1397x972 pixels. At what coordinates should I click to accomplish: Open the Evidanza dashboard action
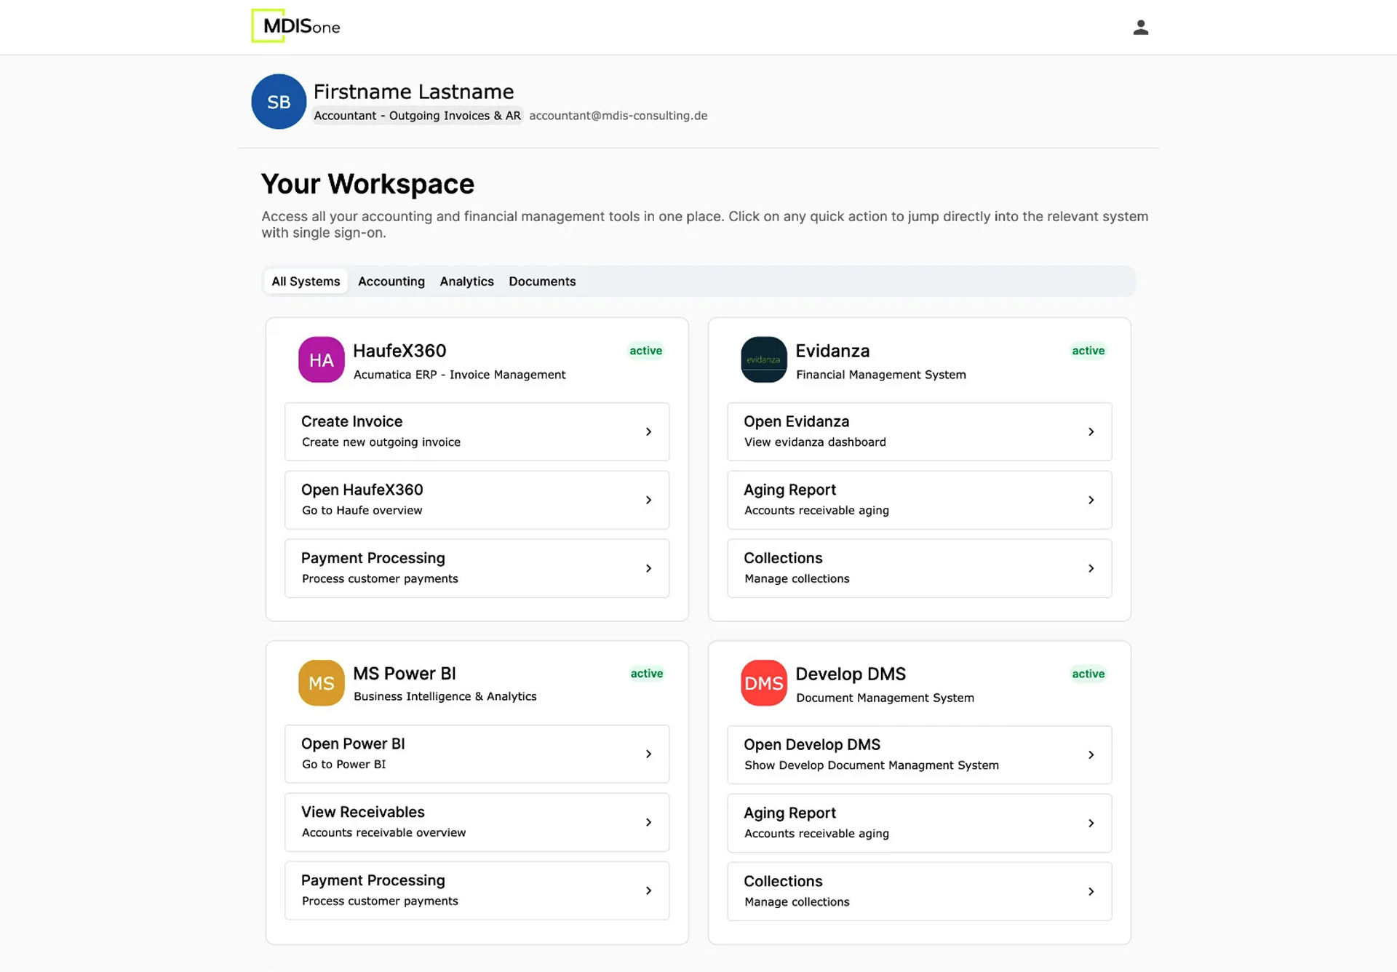click(x=919, y=431)
